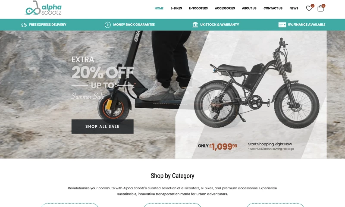This screenshot has height=207, width=345.
Task: Open the About Us page
Action: tap(249, 8)
